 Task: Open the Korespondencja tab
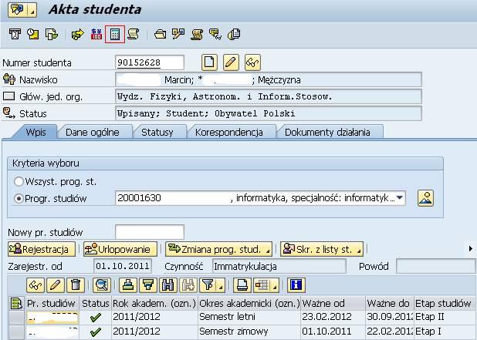(x=229, y=133)
